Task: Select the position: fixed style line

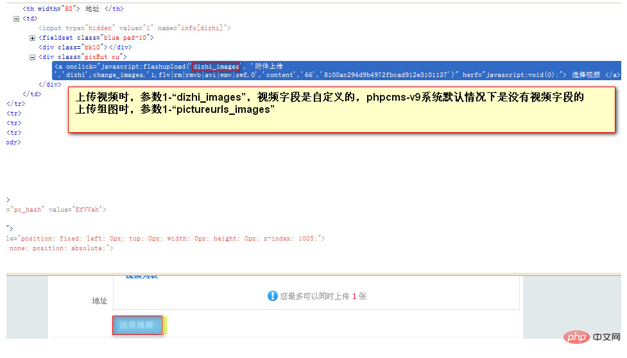Action: (x=166, y=239)
